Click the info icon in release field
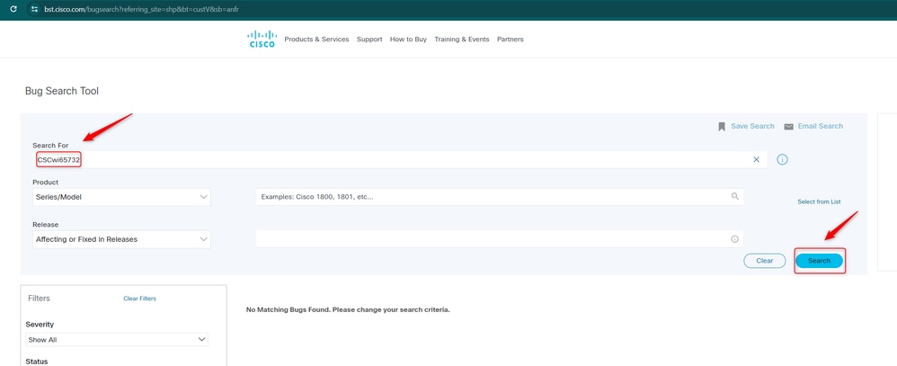897x366 pixels. click(734, 239)
